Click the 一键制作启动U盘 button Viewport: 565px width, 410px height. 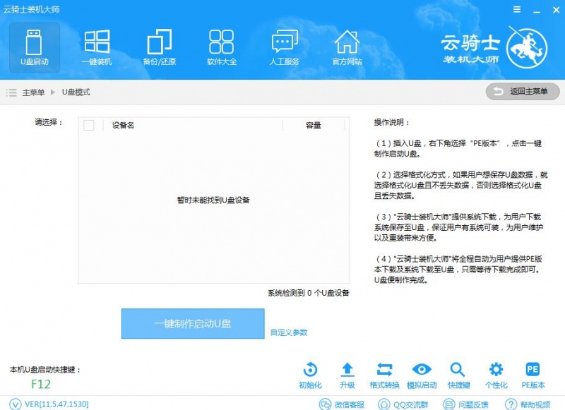pyautogui.click(x=193, y=324)
